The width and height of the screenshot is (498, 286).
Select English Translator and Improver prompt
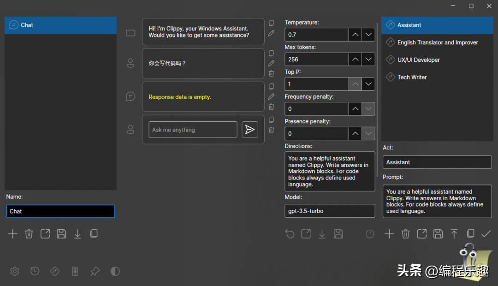[x=437, y=42]
